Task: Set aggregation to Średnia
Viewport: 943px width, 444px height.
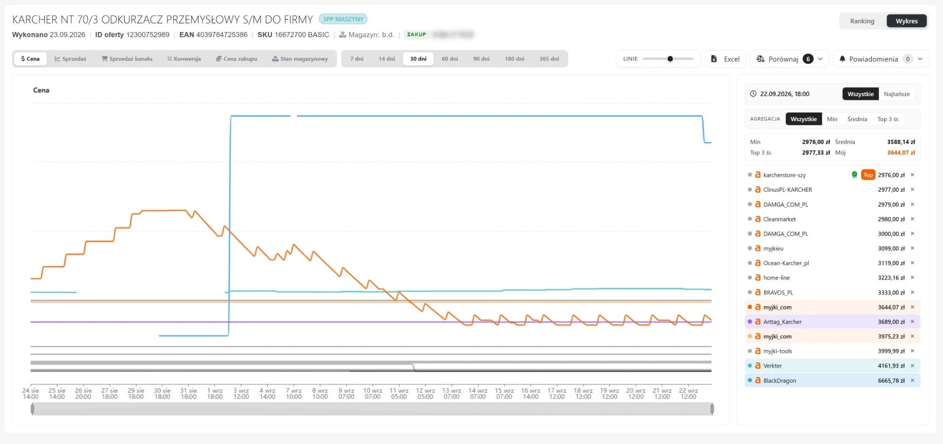Action: click(x=857, y=119)
